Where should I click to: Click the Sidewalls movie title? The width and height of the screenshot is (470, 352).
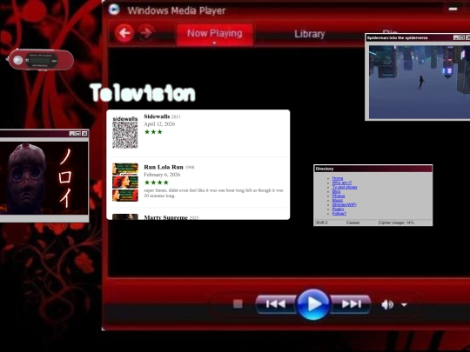(157, 116)
